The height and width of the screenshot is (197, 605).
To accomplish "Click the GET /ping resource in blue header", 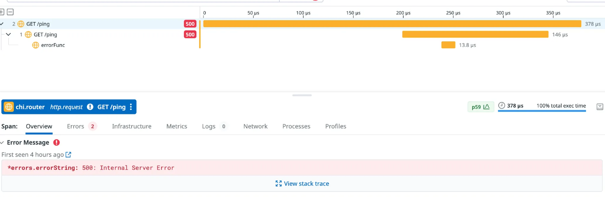I will [111, 107].
